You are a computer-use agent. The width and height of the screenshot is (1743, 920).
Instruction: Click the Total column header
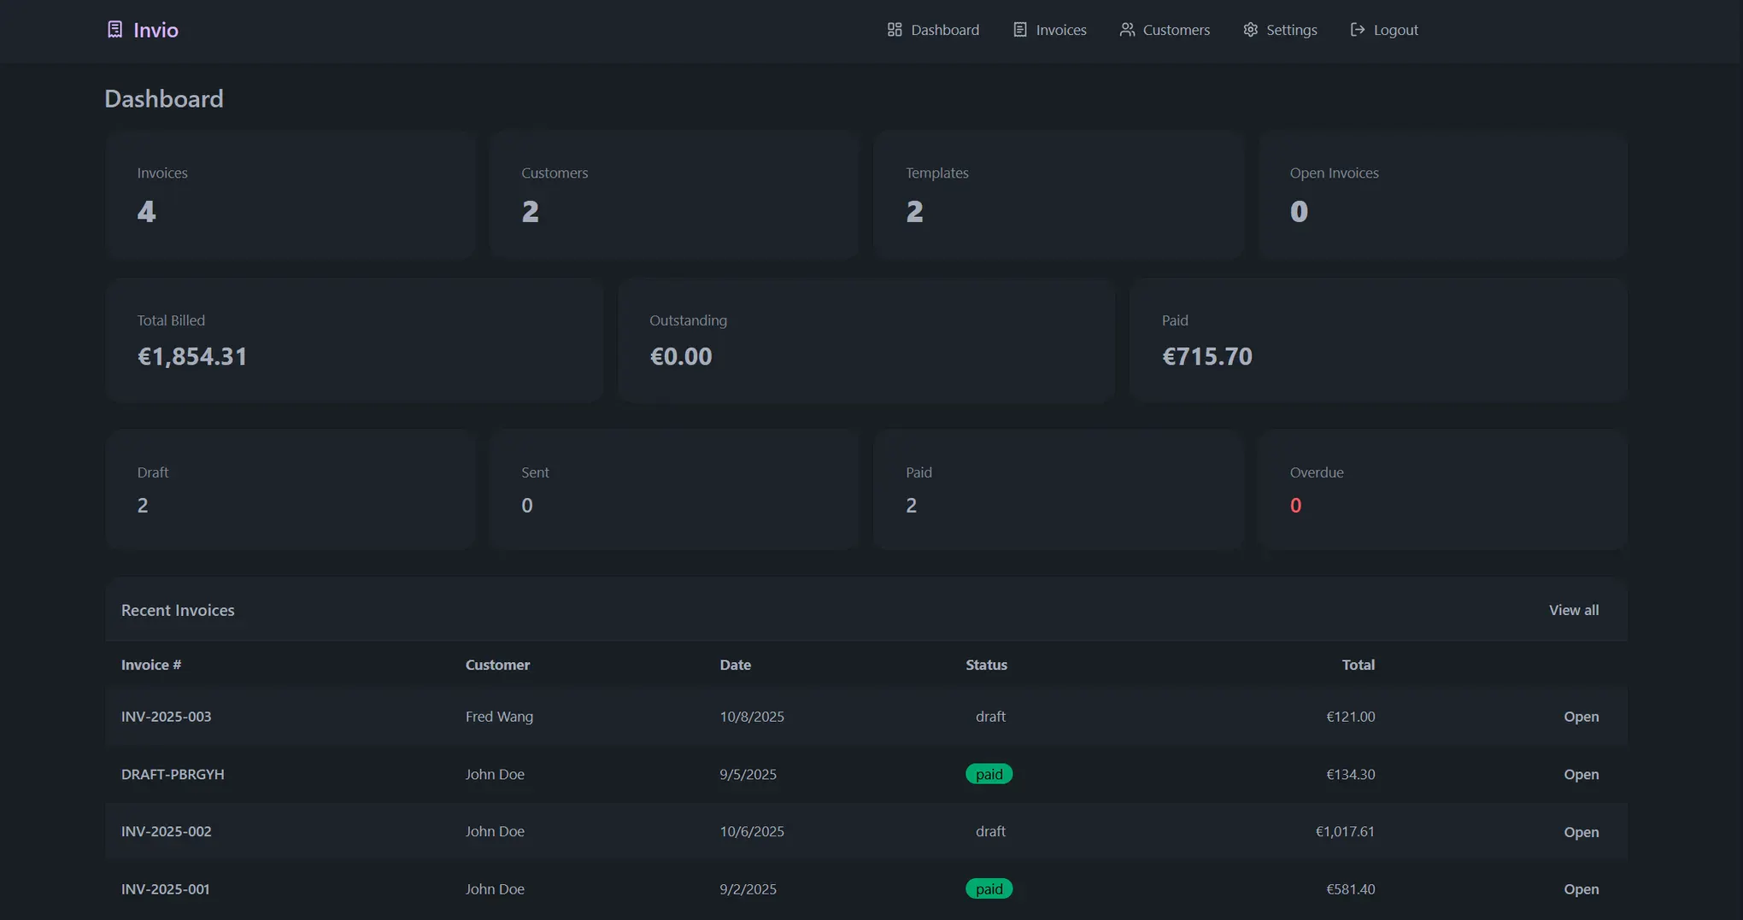1358,665
